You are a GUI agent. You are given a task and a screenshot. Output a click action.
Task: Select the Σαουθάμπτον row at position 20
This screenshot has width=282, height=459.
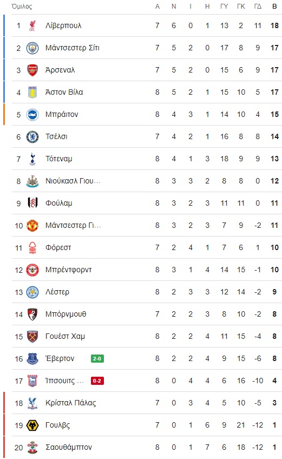tap(147, 448)
